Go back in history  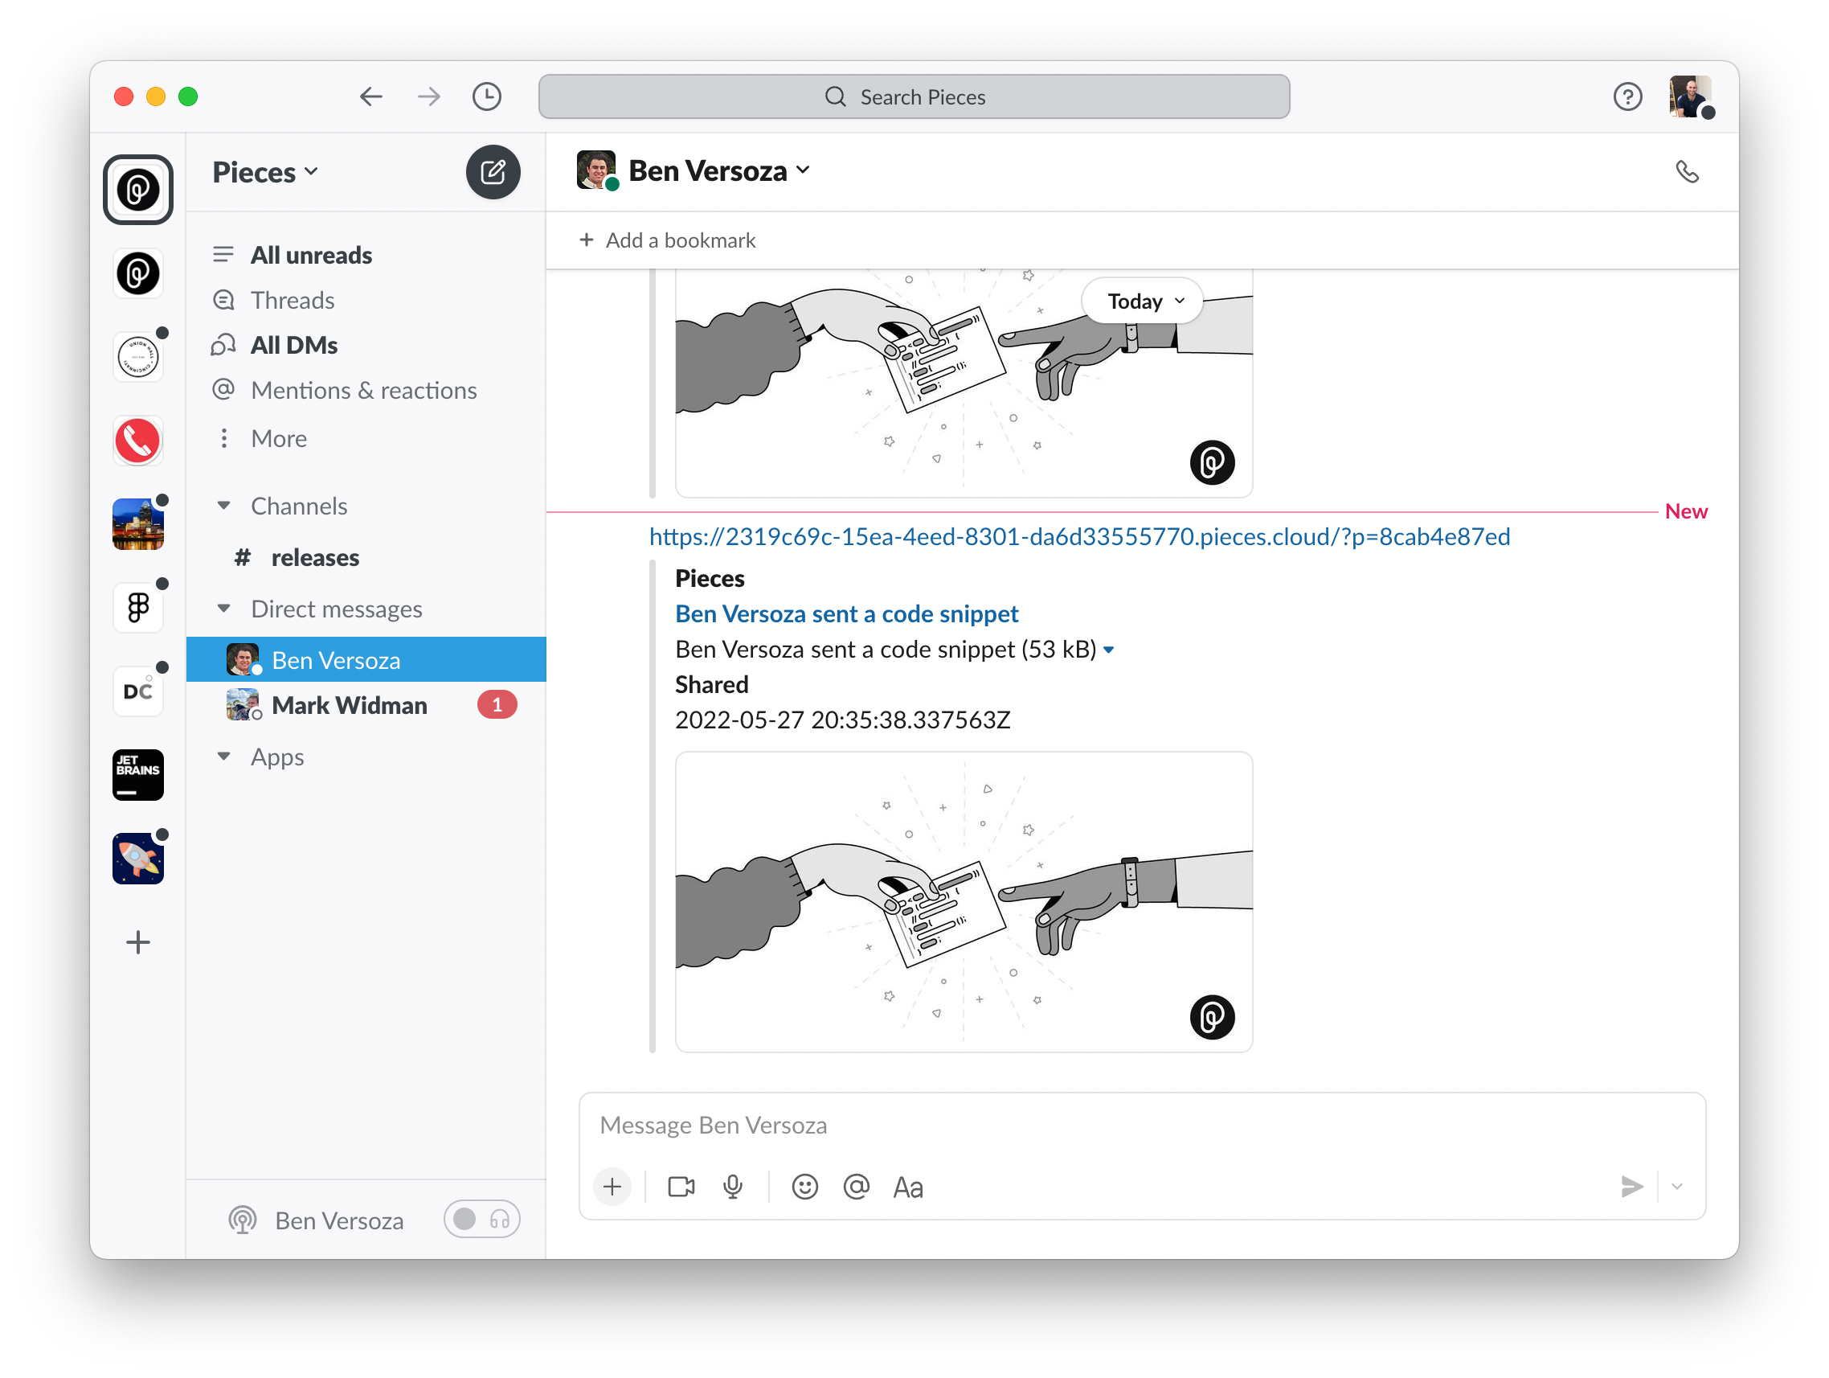tap(371, 96)
